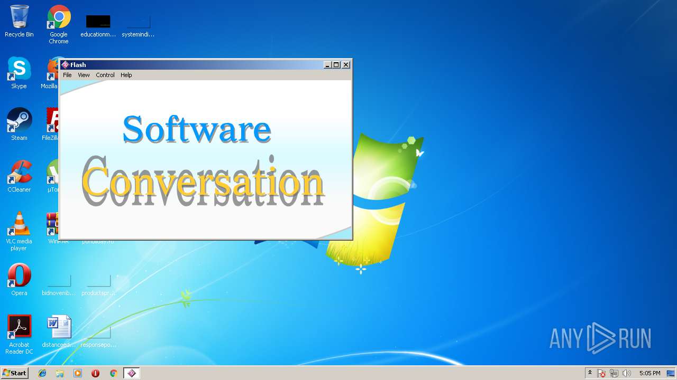
Task: Select the educationm desktop file
Action: 98,25
